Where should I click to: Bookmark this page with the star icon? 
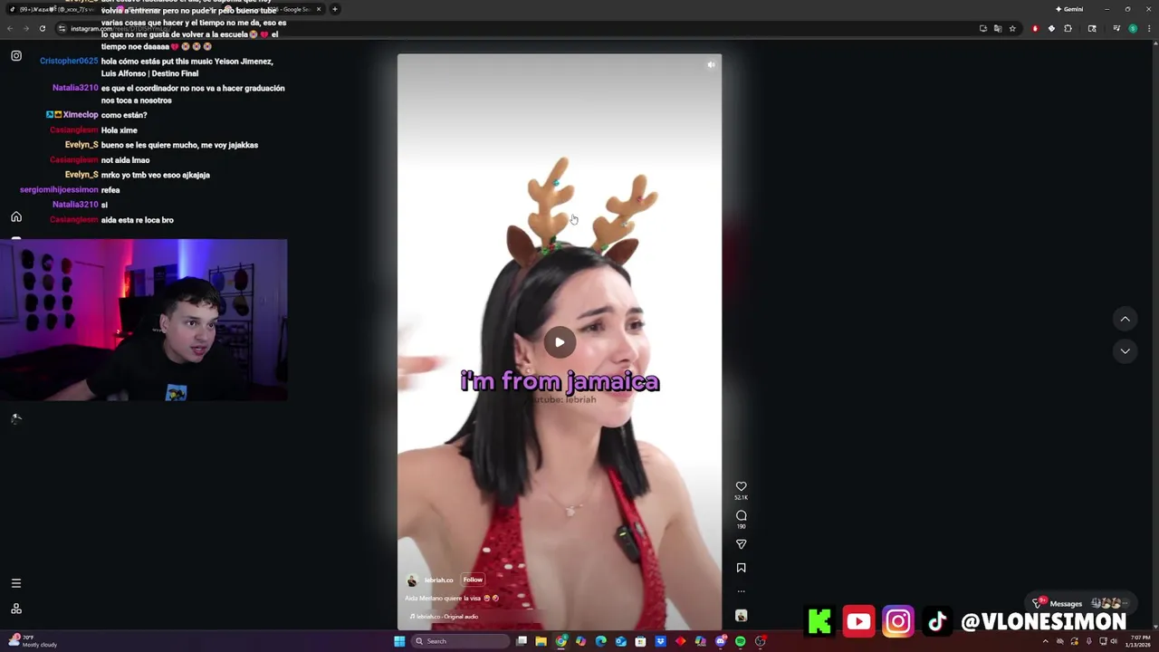[x=1012, y=28]
